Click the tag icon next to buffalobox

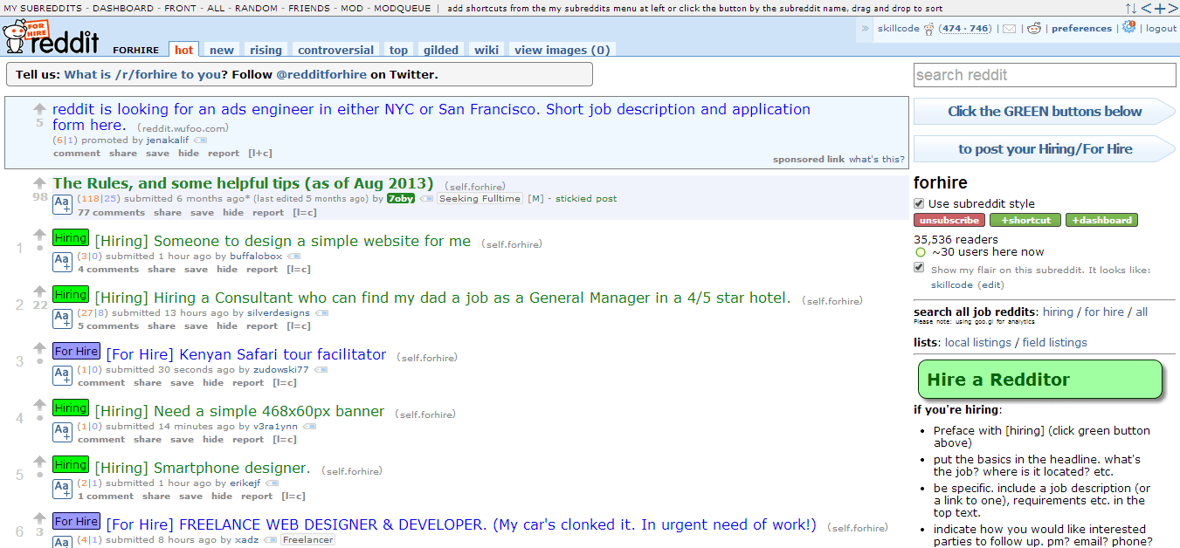pos(293,257)
